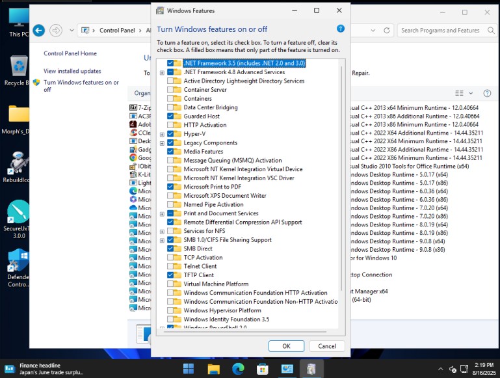
Task: Click the search magnifier in Programs and Features
Action: click(x=491, y=31)
